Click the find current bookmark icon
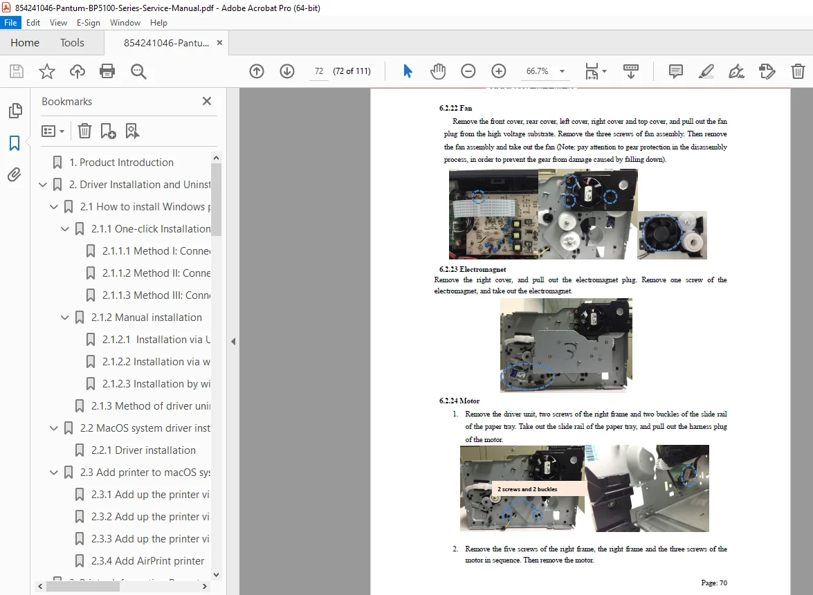The width and height of the screenshot is (813, 595). (132, 131)
